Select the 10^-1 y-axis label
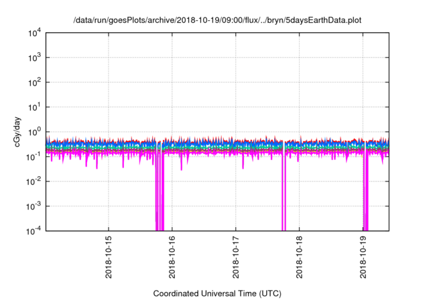This screenshot has height=300, width=429. coord(34,157)
